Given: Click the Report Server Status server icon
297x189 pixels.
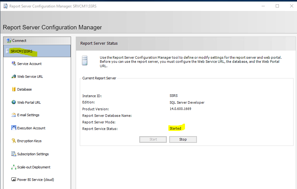Looking at the screenshot, I should (x=85, y=61).
